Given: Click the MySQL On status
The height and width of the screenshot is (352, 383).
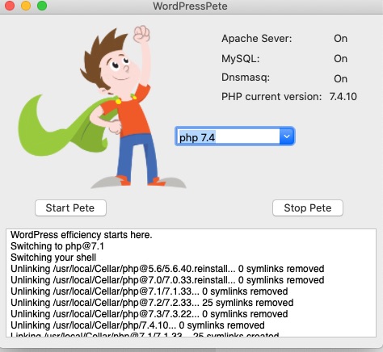Looking at the screenshot, I should click(x=340, y=59).
